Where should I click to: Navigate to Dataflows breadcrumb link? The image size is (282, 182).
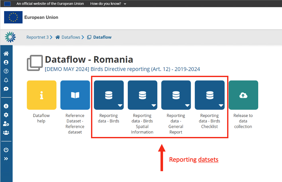tap(70, 37)
